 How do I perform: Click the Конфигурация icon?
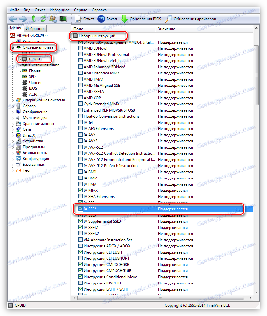pyautogui.click(x=19, y=159)
